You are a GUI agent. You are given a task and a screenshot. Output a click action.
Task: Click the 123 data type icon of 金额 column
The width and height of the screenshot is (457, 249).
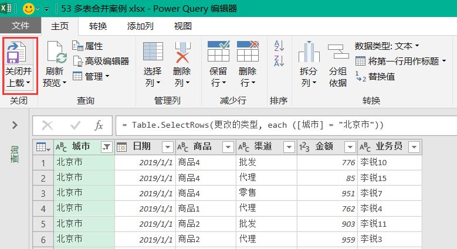(304, 147)
